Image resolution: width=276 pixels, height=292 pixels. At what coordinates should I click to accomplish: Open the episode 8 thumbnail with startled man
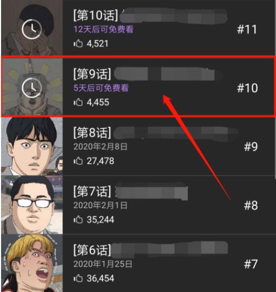[x=32, y=147]
